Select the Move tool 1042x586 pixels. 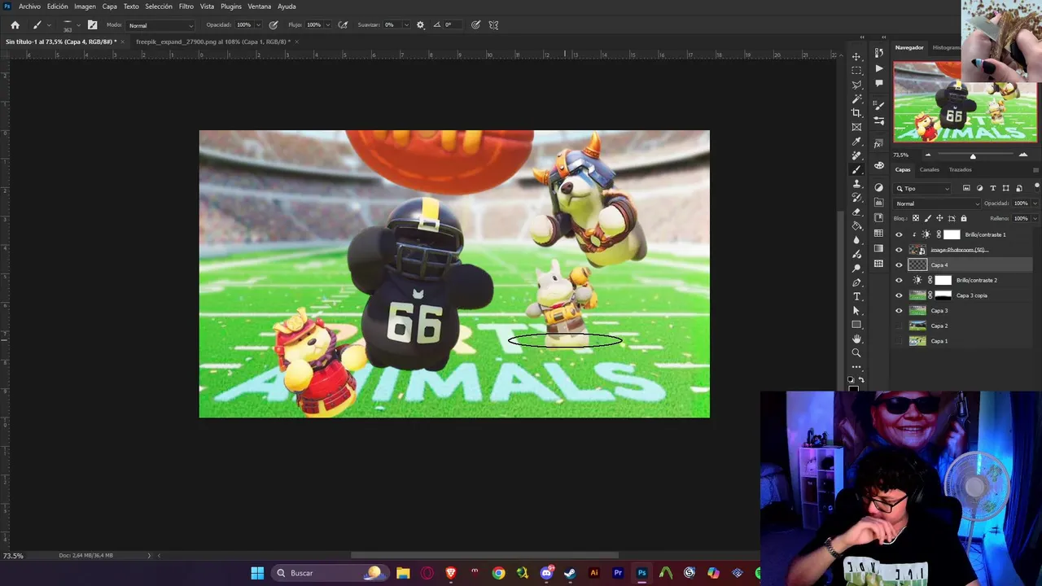coord(856,56)
